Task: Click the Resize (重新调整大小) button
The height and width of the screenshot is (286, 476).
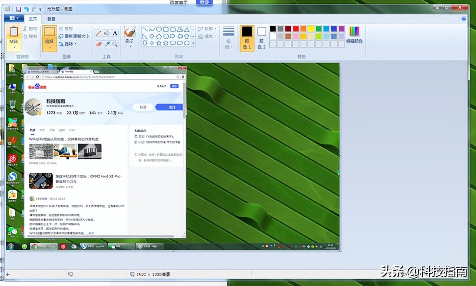Action: click(x=74, y=36)
